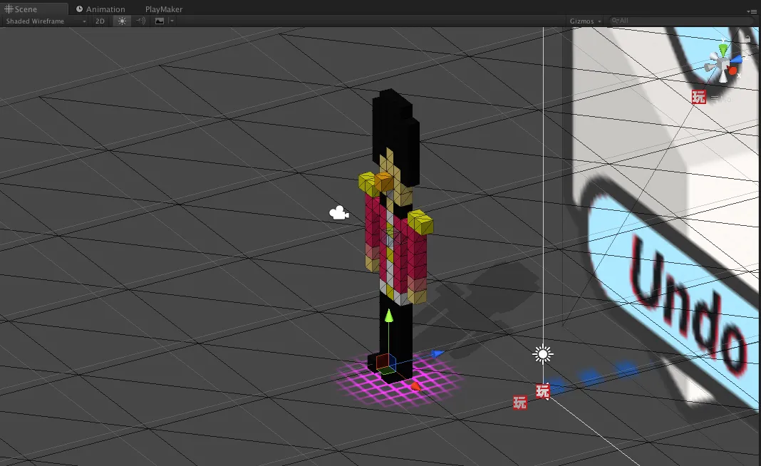Open the Scene window options menu

tap(752, 11)
